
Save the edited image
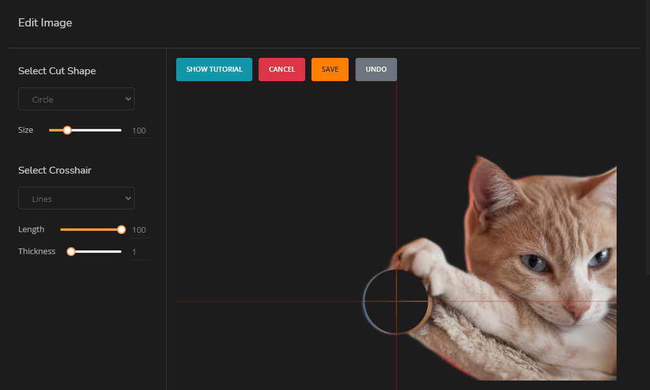click(330, 69)
